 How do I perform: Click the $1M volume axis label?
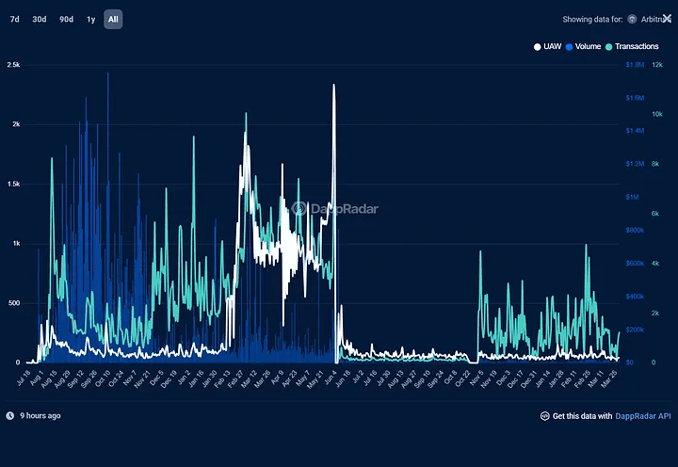tap(632, 197)
